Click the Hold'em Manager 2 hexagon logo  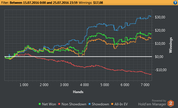tap(171, 103)
